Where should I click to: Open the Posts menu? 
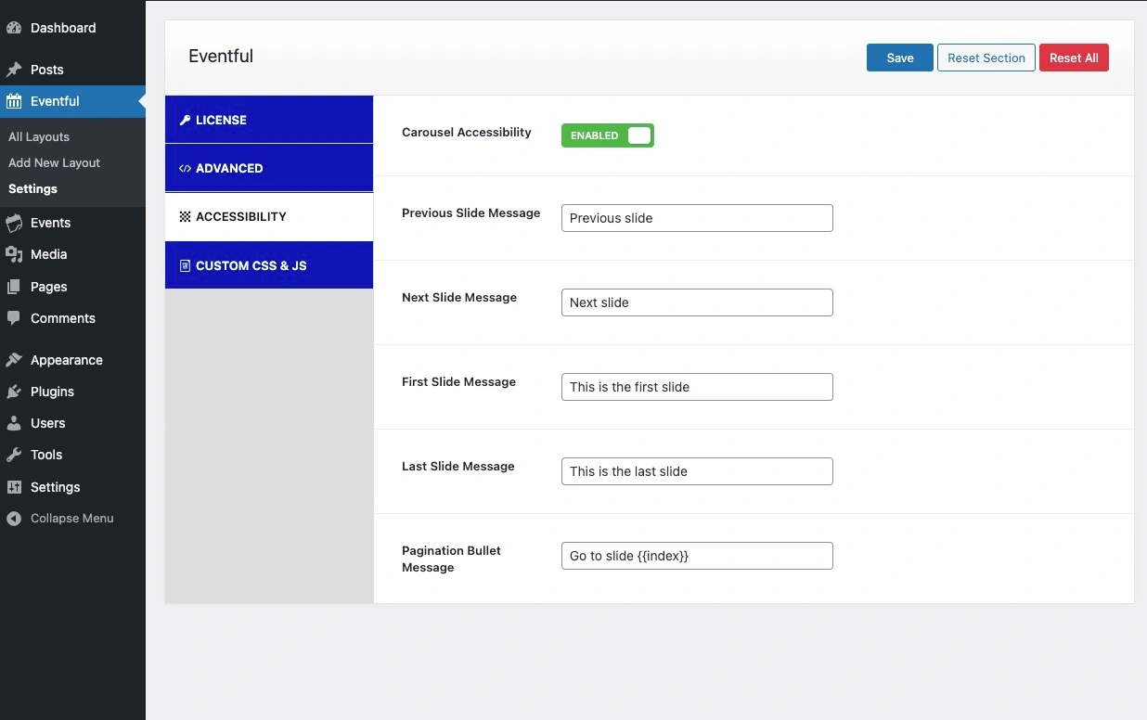pyautogui.click(x=72, y=70)
